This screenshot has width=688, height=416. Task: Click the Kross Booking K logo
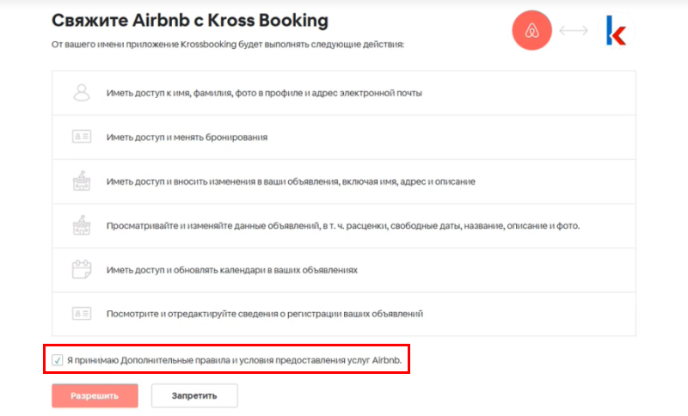coord(616,30)
